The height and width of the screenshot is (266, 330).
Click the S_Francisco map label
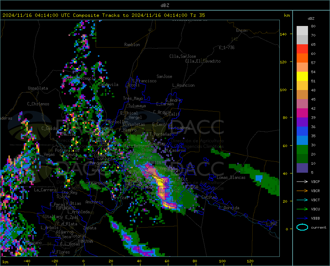pyautogui.click(x=144, y=81)
